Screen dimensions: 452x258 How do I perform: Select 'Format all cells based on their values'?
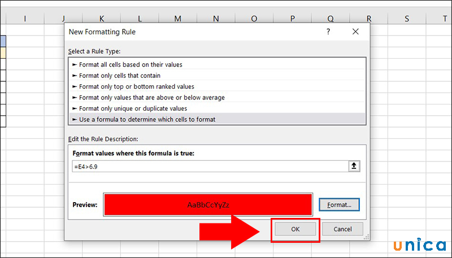click(x=217, y=64)
